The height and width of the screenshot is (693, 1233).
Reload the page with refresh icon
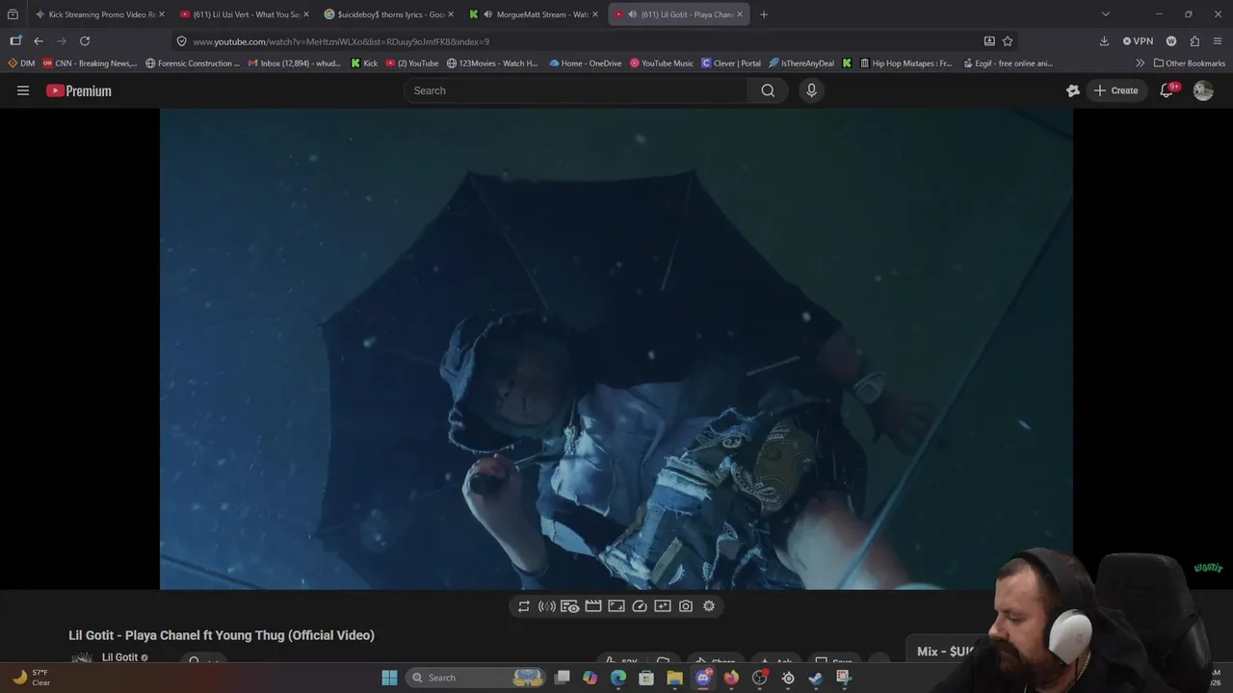point(85,41)
